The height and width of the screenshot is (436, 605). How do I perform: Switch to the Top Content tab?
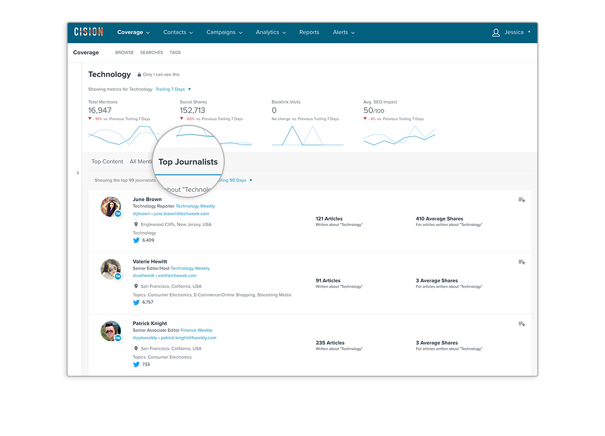click(107, 162)
